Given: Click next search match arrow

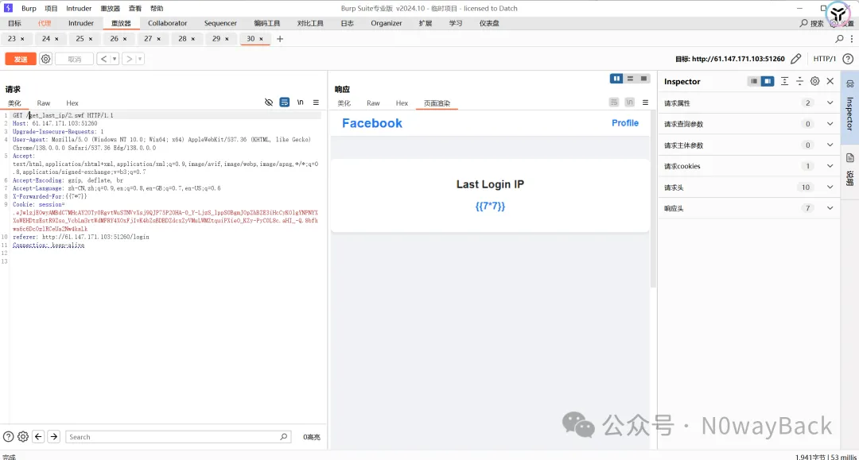Looking at the screenshot, I should tap(54, 436).
